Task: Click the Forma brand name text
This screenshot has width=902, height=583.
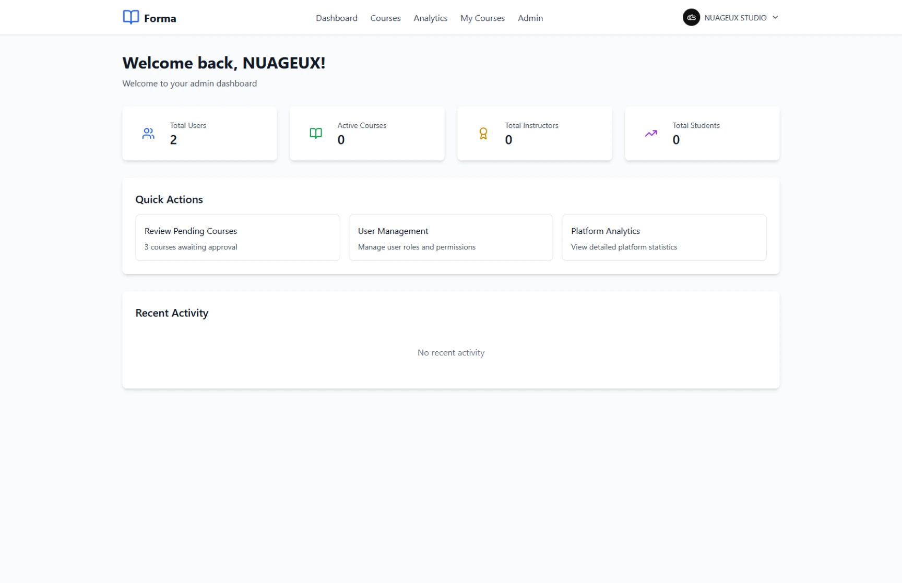Action: (160, 18)
